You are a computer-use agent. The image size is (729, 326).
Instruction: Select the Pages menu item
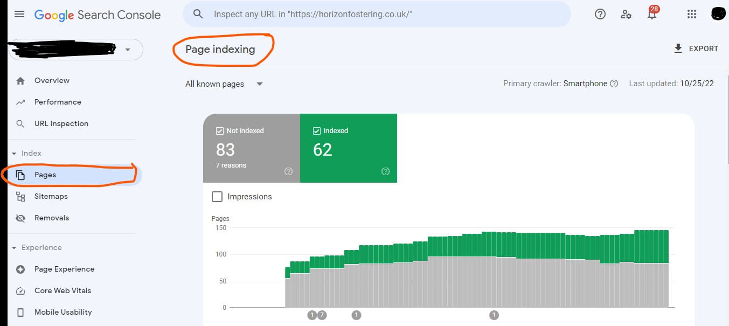tap(75, 175)
